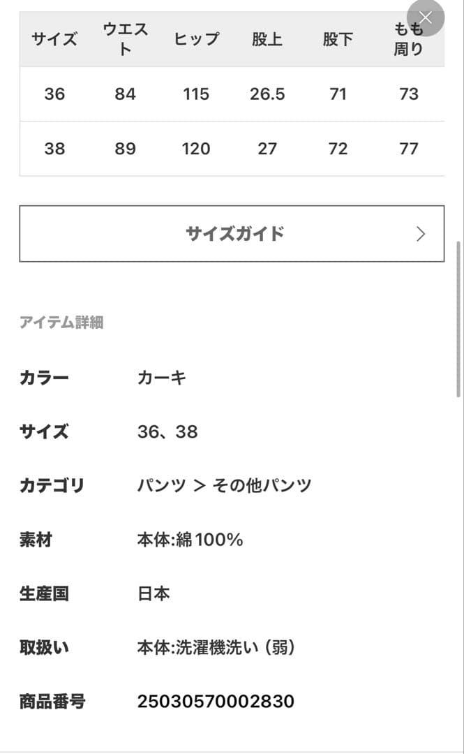Click the product number 25030570002830

216,702
